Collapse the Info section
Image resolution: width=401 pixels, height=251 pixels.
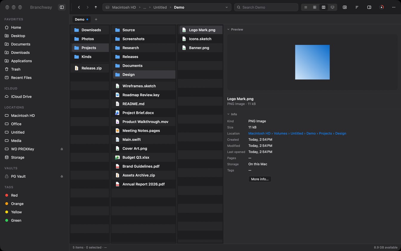coord(228,114)
